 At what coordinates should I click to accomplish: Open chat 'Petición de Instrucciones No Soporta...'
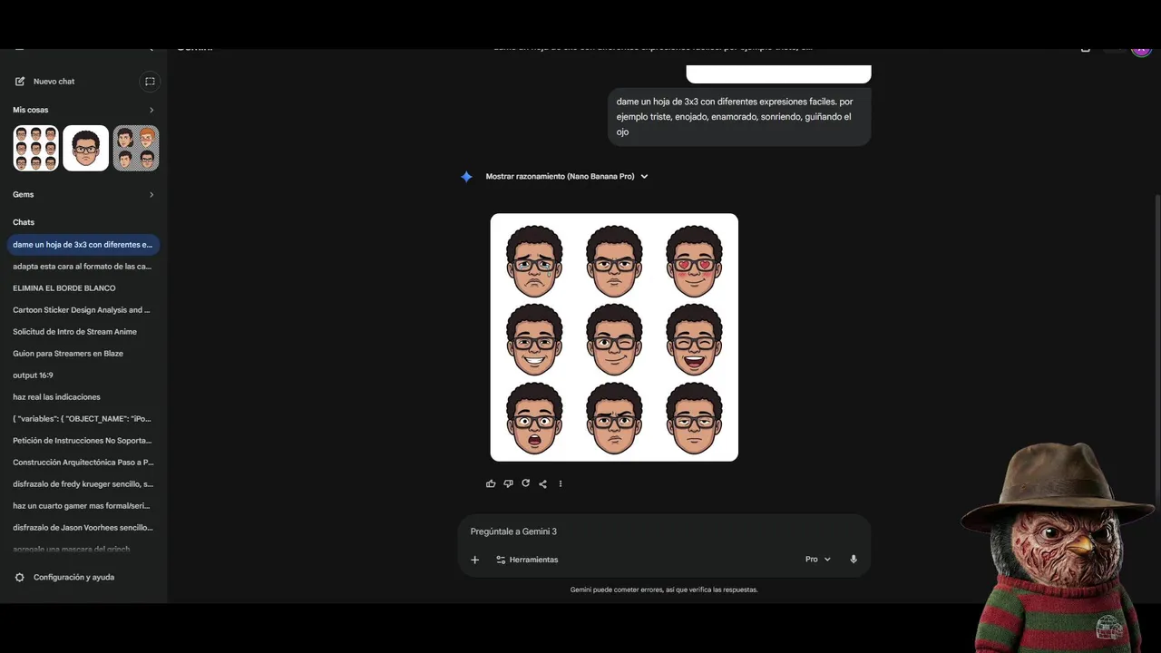83,441
